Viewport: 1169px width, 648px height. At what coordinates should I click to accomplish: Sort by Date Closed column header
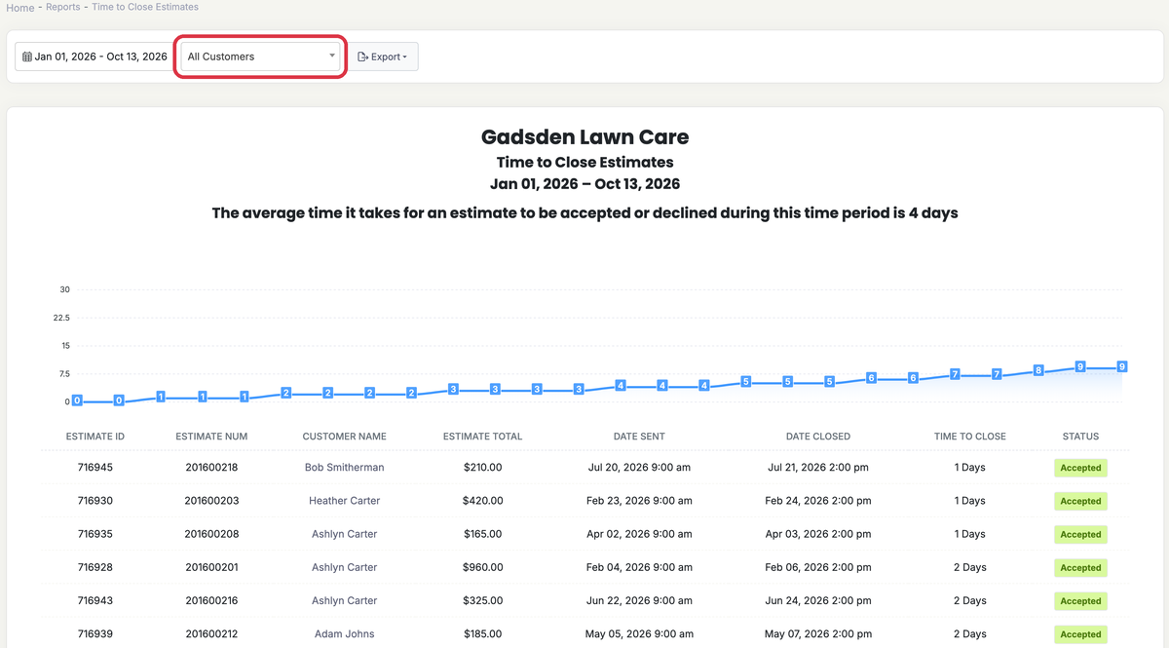[x=818, y=437]
